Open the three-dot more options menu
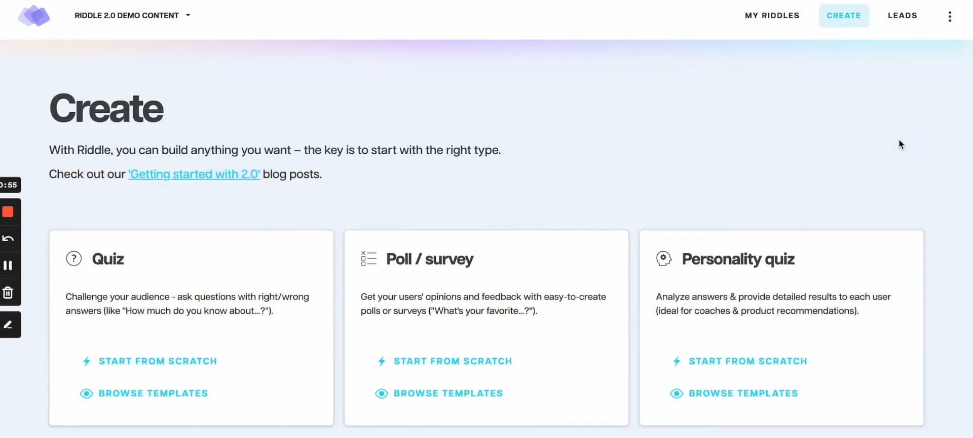 (950, 16)
